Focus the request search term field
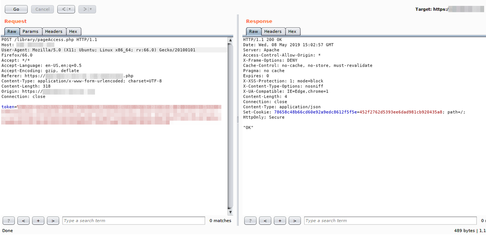 tap(134, 221)
